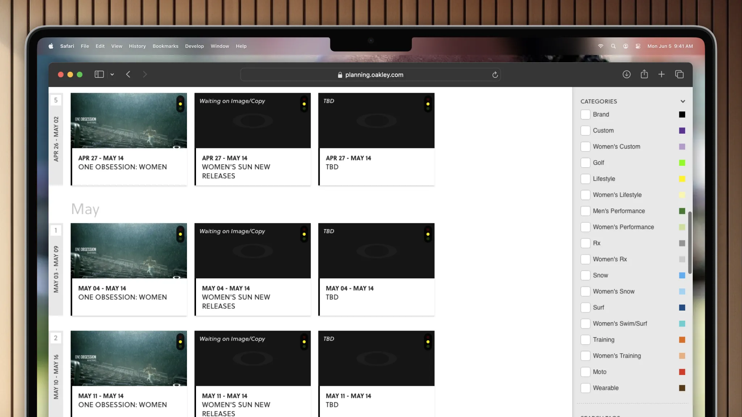Open the View menu

(x=117, y=46)
